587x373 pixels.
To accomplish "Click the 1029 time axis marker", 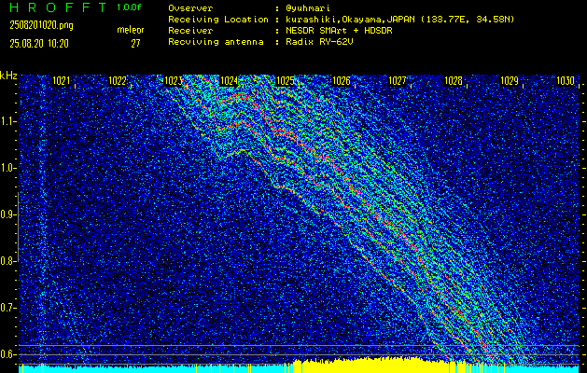I will tap(510, 81).
